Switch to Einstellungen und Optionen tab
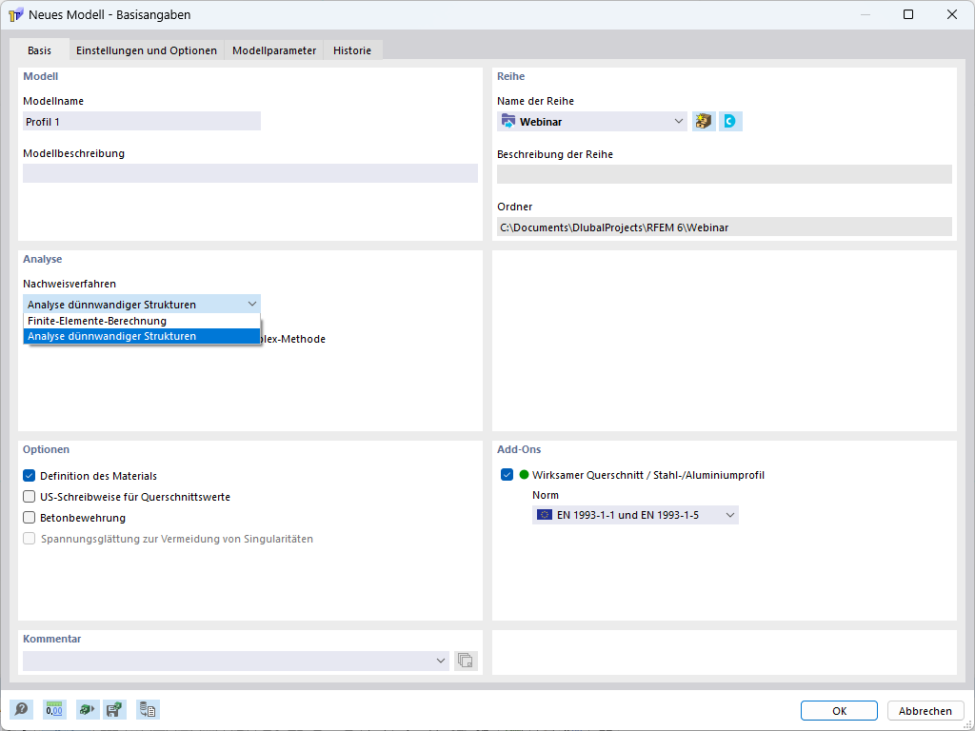 tap(147, 50)
